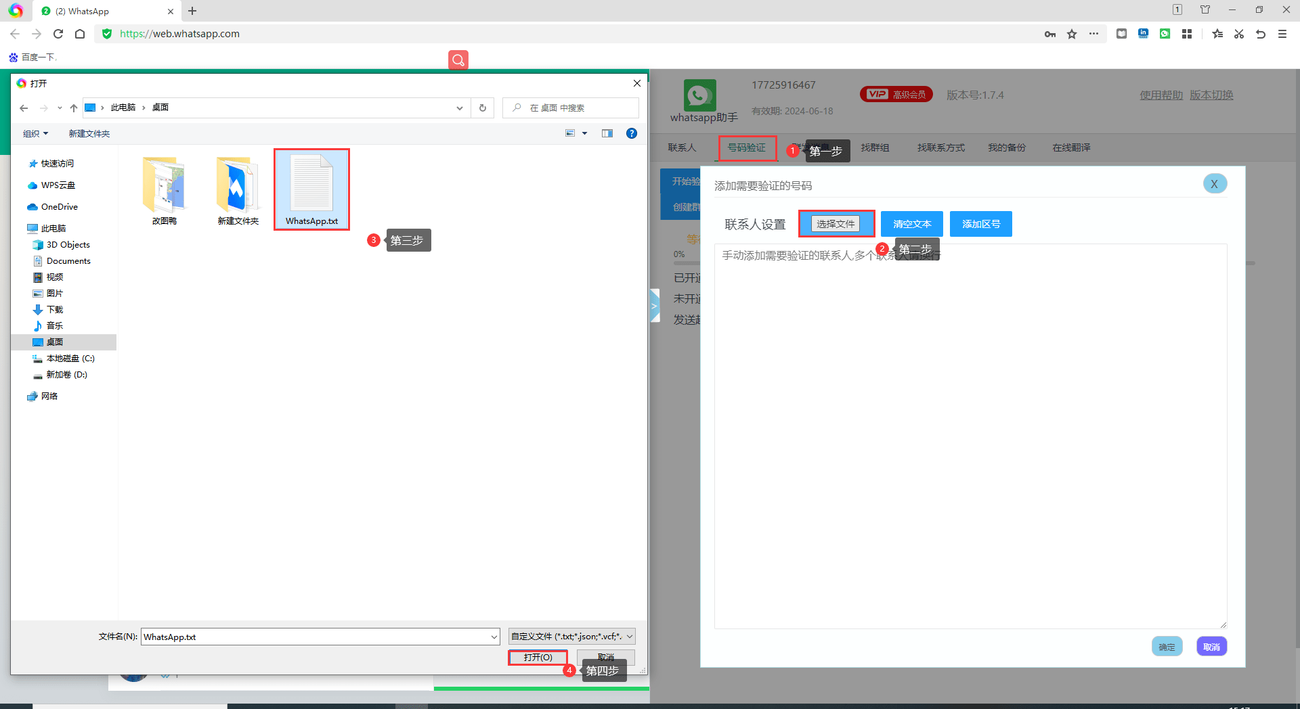Close the 打开 file dialog

click(637, 83)
